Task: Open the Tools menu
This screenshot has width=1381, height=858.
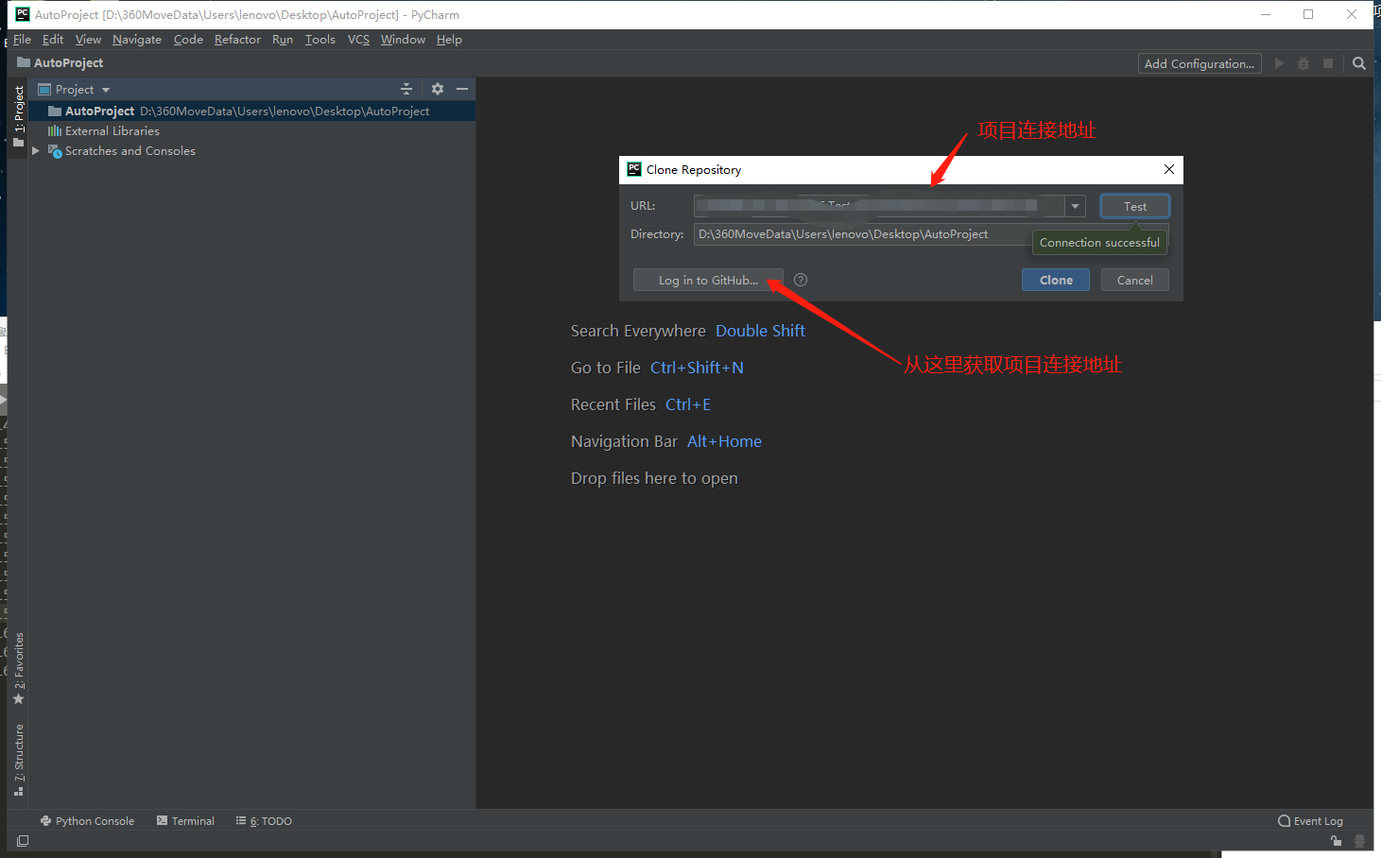Action: click(x=320, y=40)
